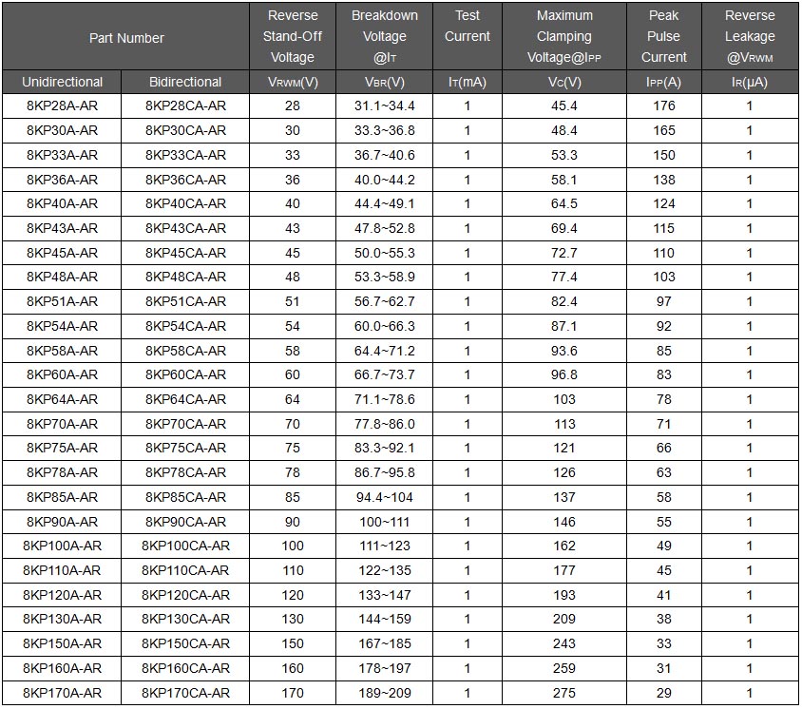This screenshot has height=709, width=802.
Task: Select breakdown voltage 189~209 cell
Action: pos(385,693)
